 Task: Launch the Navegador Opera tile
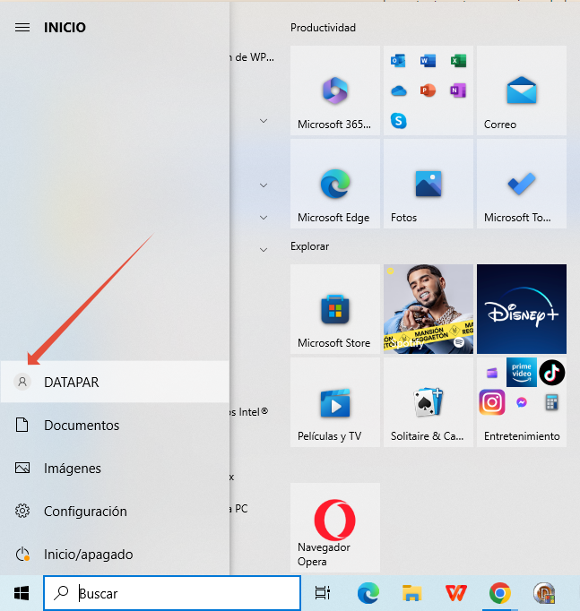click(x=335, y=528)
